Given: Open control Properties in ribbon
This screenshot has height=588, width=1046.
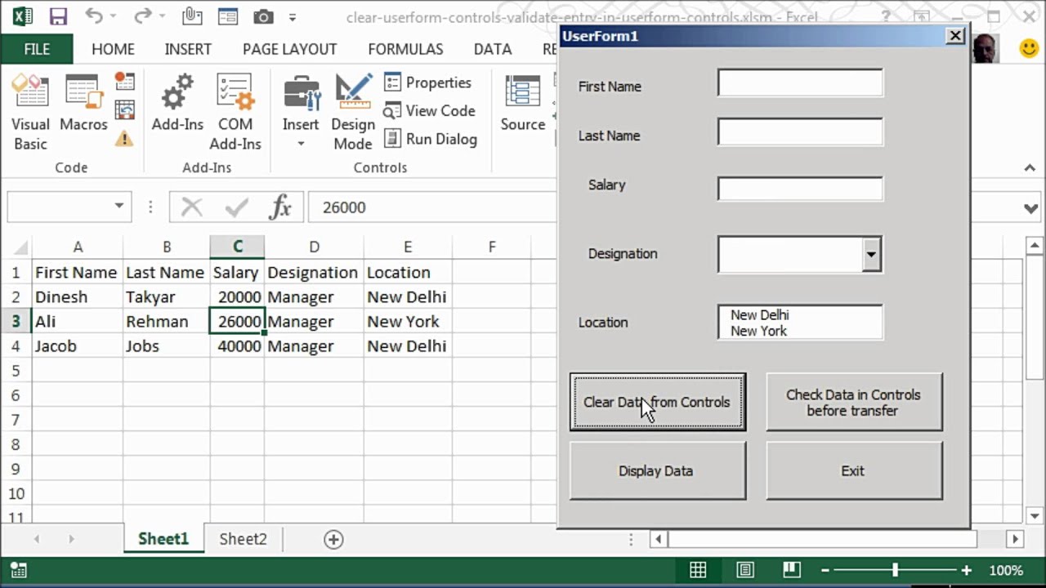Looking at the screenshot, I should click(428, 82).
